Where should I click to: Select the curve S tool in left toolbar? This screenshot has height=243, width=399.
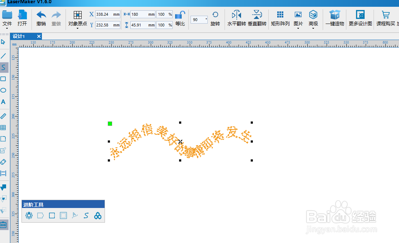(x=3, y=67)
